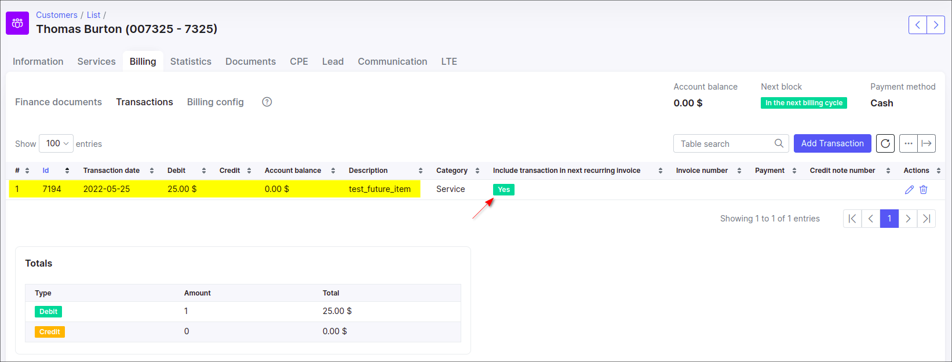952x362 pixels.
Task: Click inside the Table search field
Action: point(724,143)
